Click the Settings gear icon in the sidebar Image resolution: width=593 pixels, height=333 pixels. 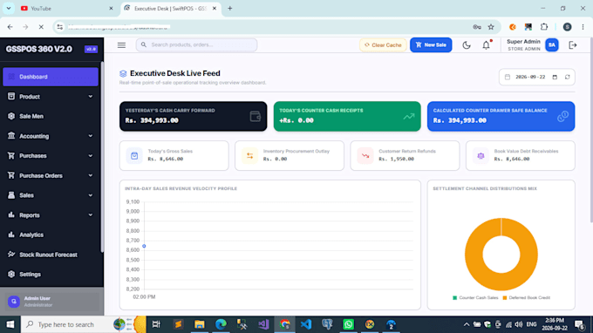pos(11,274)
